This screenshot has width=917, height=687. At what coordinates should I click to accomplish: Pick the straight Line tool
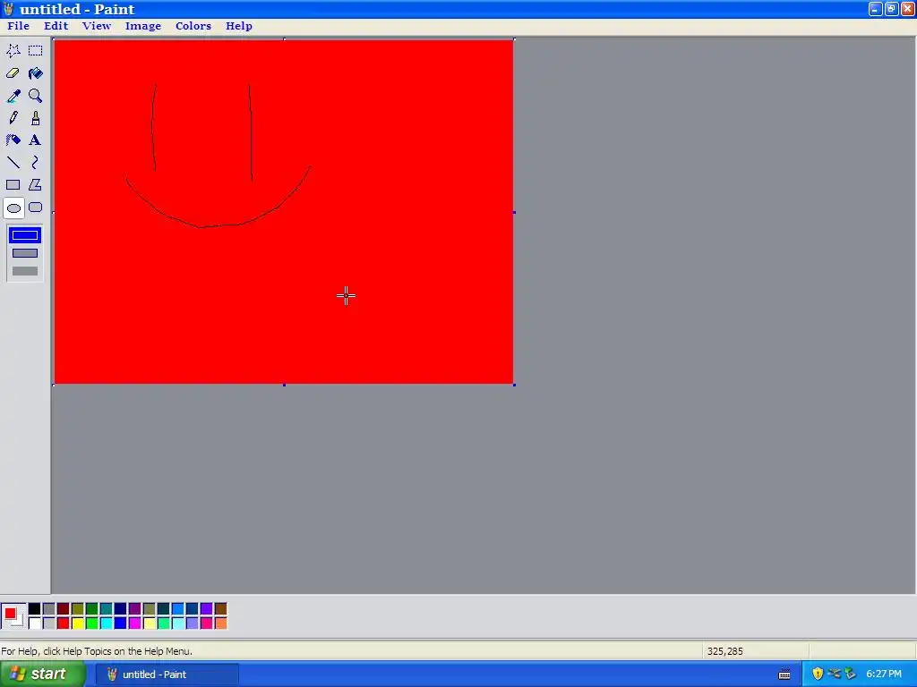[13, 163]
